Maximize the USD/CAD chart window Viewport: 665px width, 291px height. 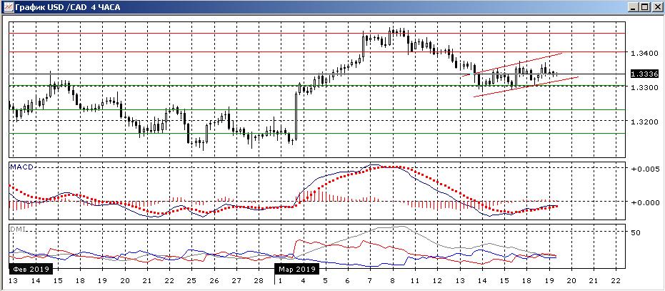(x=646, y=6)
